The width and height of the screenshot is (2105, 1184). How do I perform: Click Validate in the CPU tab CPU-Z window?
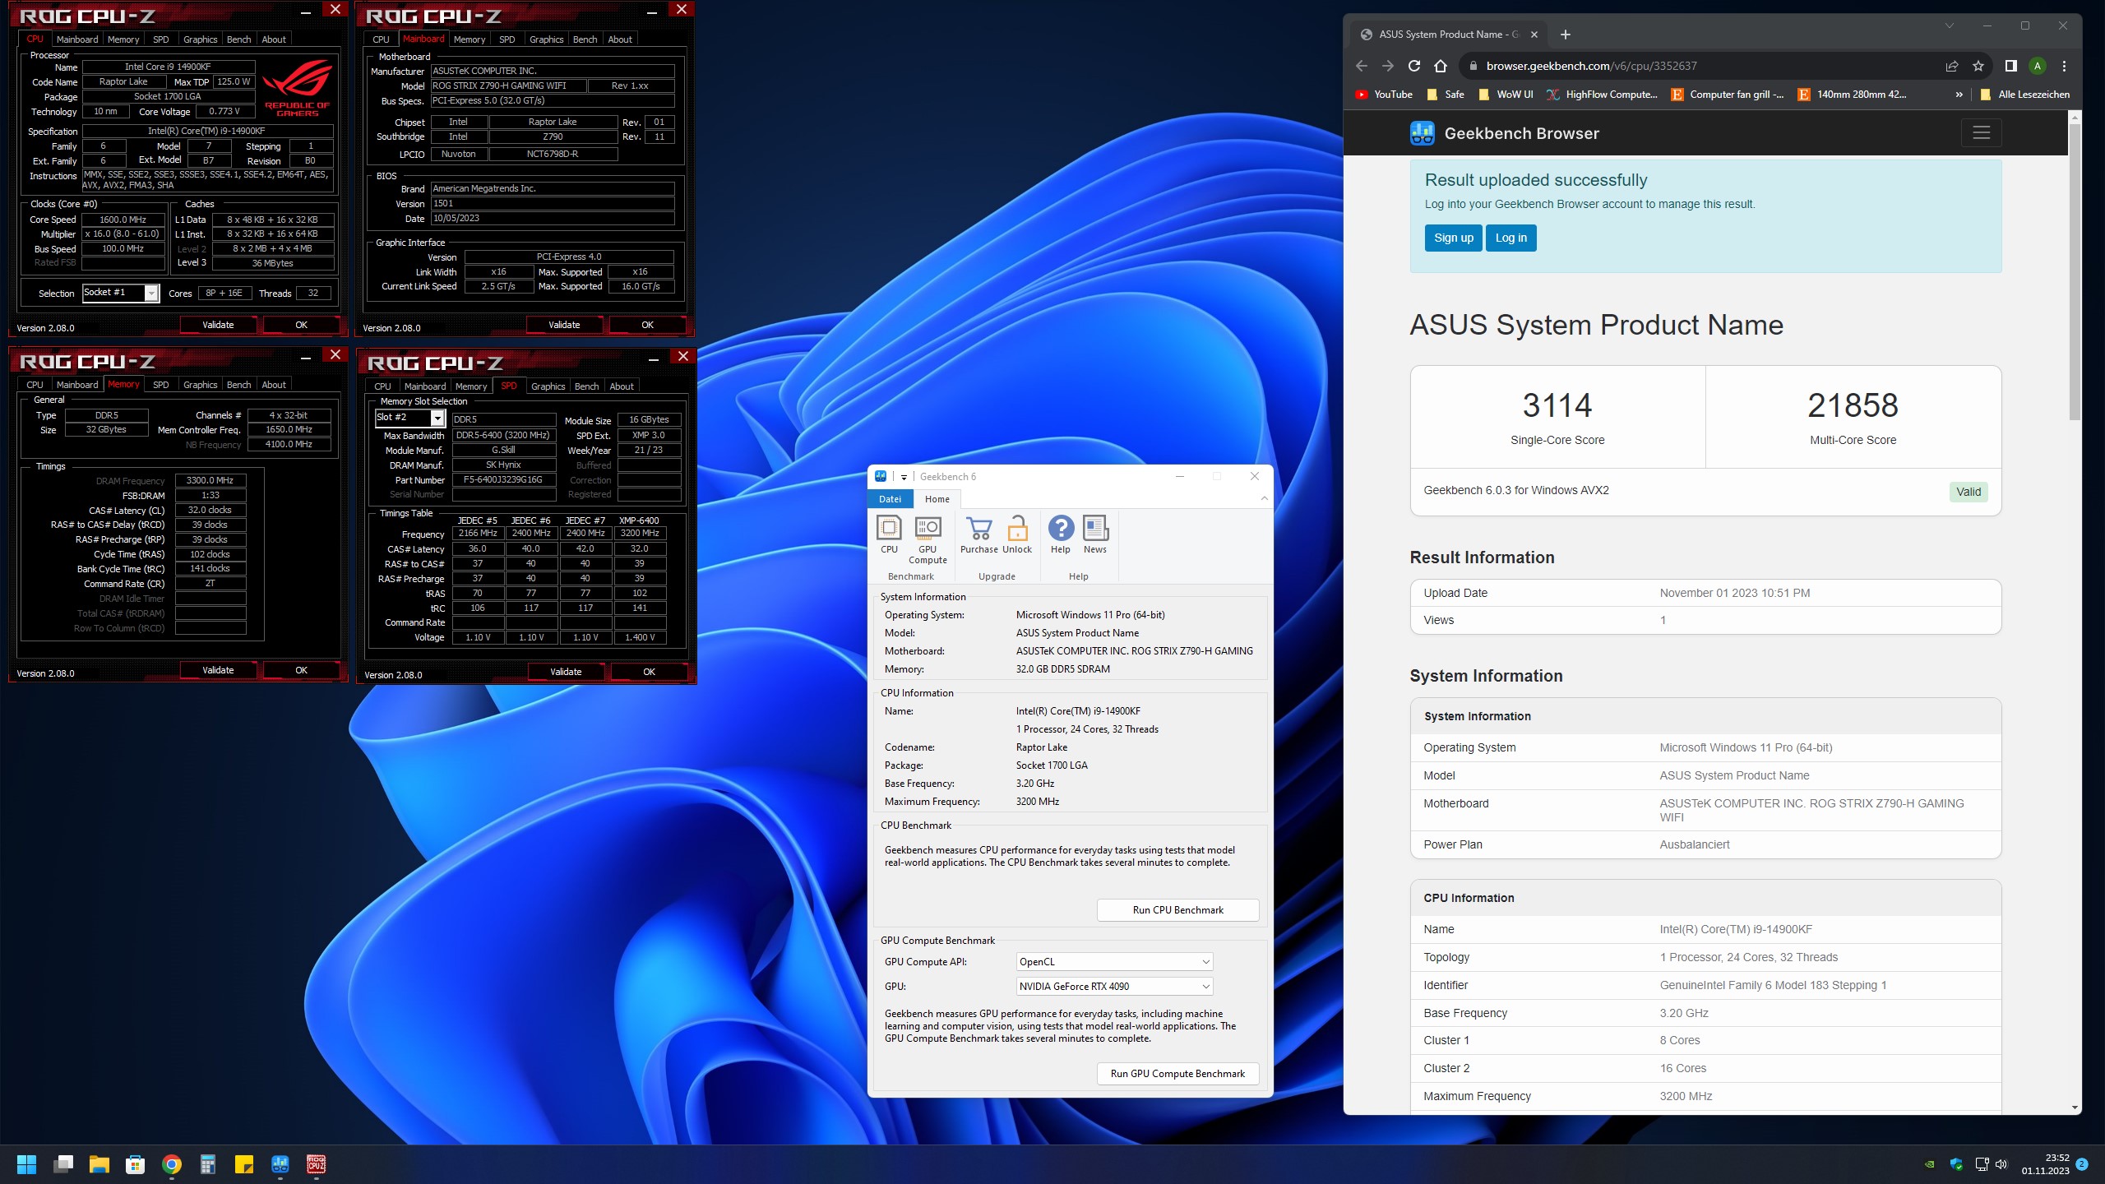point(218,325)
